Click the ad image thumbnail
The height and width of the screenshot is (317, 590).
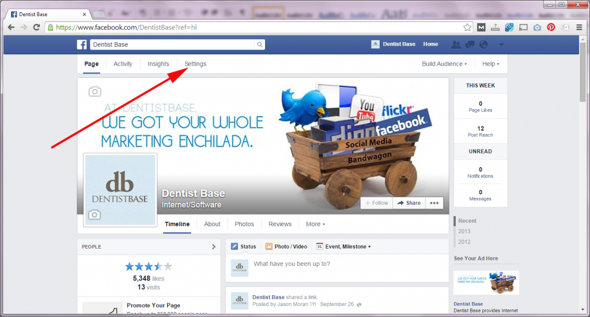coord(486,283)
